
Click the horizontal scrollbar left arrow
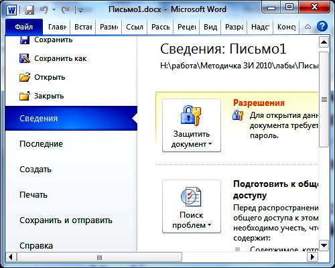11,257
